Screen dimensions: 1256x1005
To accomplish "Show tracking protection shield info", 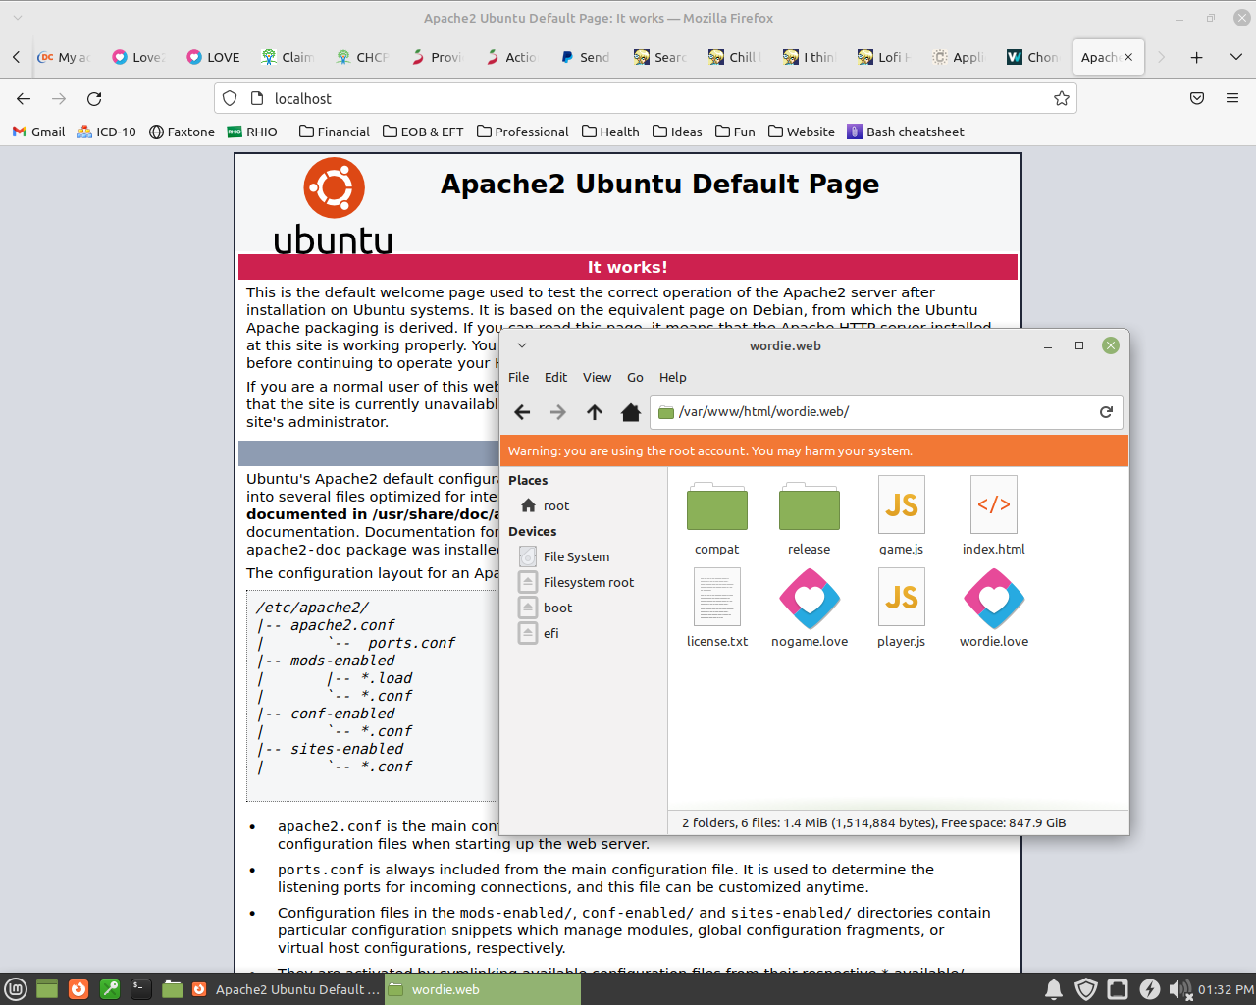I will pyautogui.click(x=230, y=98).
